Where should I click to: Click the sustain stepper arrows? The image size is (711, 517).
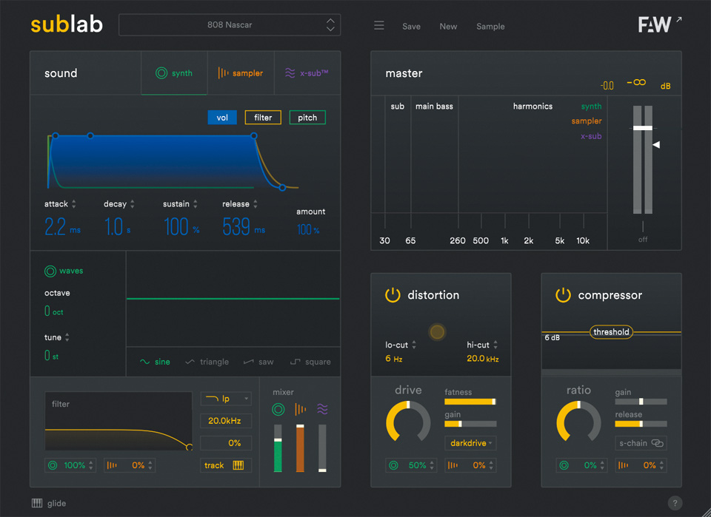click(x=196, y=204)
